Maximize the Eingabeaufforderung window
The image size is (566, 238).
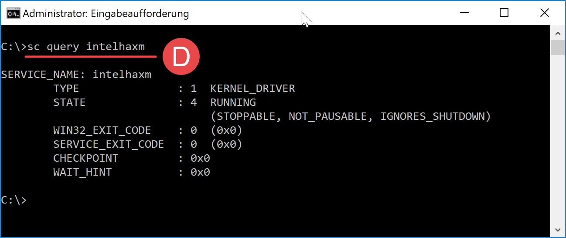[x=504, y=13]
